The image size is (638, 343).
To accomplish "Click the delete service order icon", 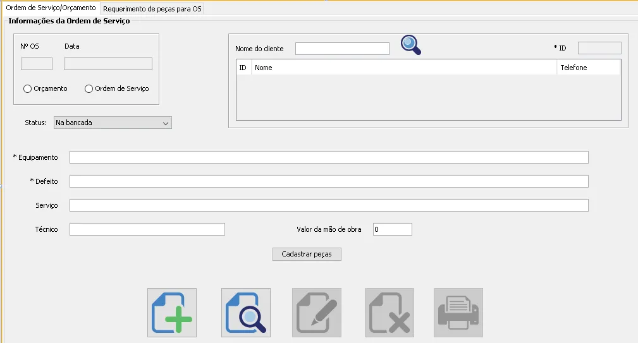I will (x=390, y=313).
